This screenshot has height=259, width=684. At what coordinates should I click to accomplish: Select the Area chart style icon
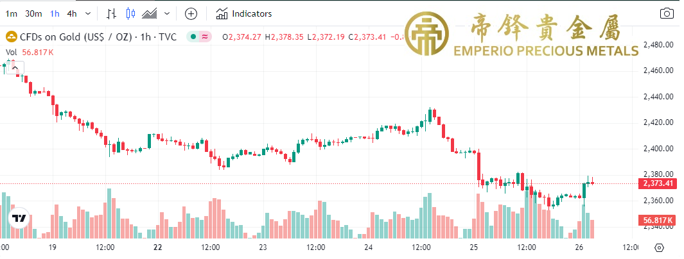point(150,13)
